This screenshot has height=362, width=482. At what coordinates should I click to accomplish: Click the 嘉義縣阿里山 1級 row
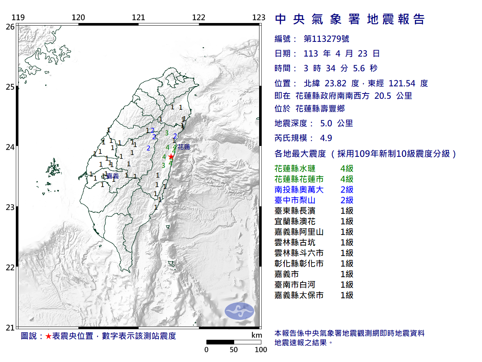pos(314,232)
